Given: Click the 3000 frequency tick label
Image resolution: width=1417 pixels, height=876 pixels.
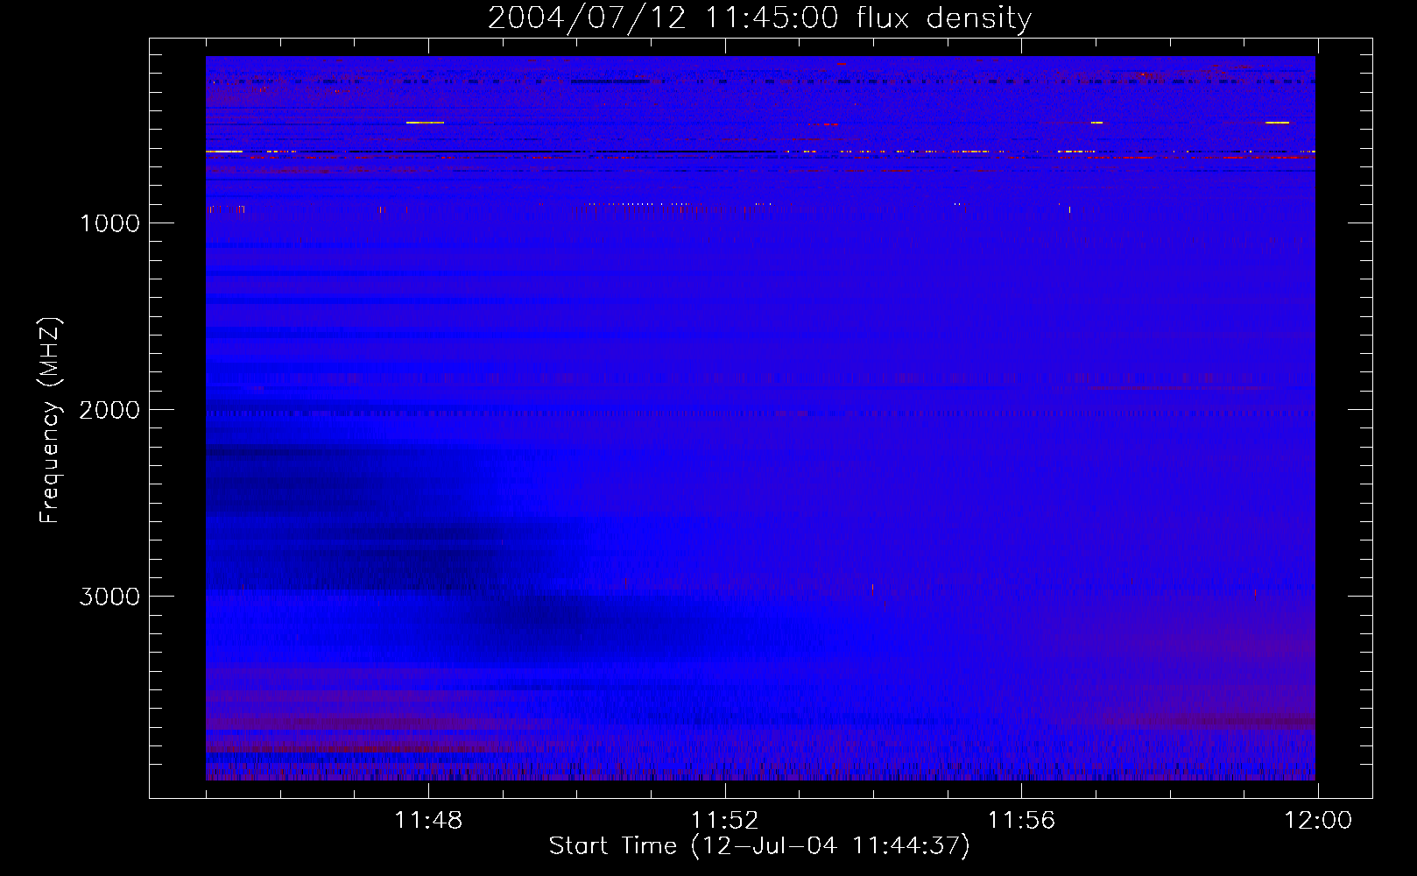Looking at the screenshot, I should pyautogui.click(x=109, y=597).
